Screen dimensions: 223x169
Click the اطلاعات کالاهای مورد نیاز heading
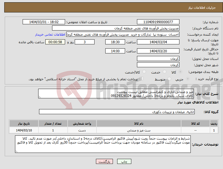[198, 102]
